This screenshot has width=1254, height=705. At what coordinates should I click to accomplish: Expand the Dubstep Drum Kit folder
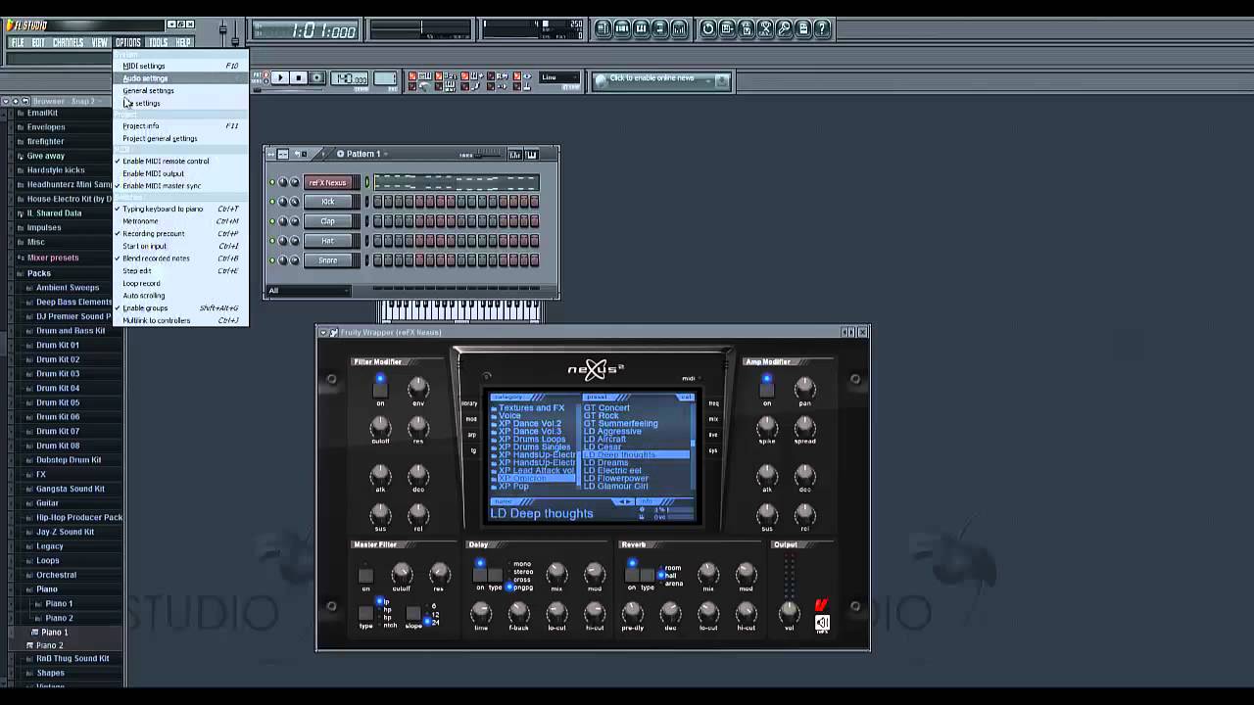(x=69, y=460)
